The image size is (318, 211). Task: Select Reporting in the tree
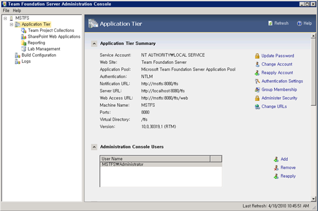(x=37, y=42)
